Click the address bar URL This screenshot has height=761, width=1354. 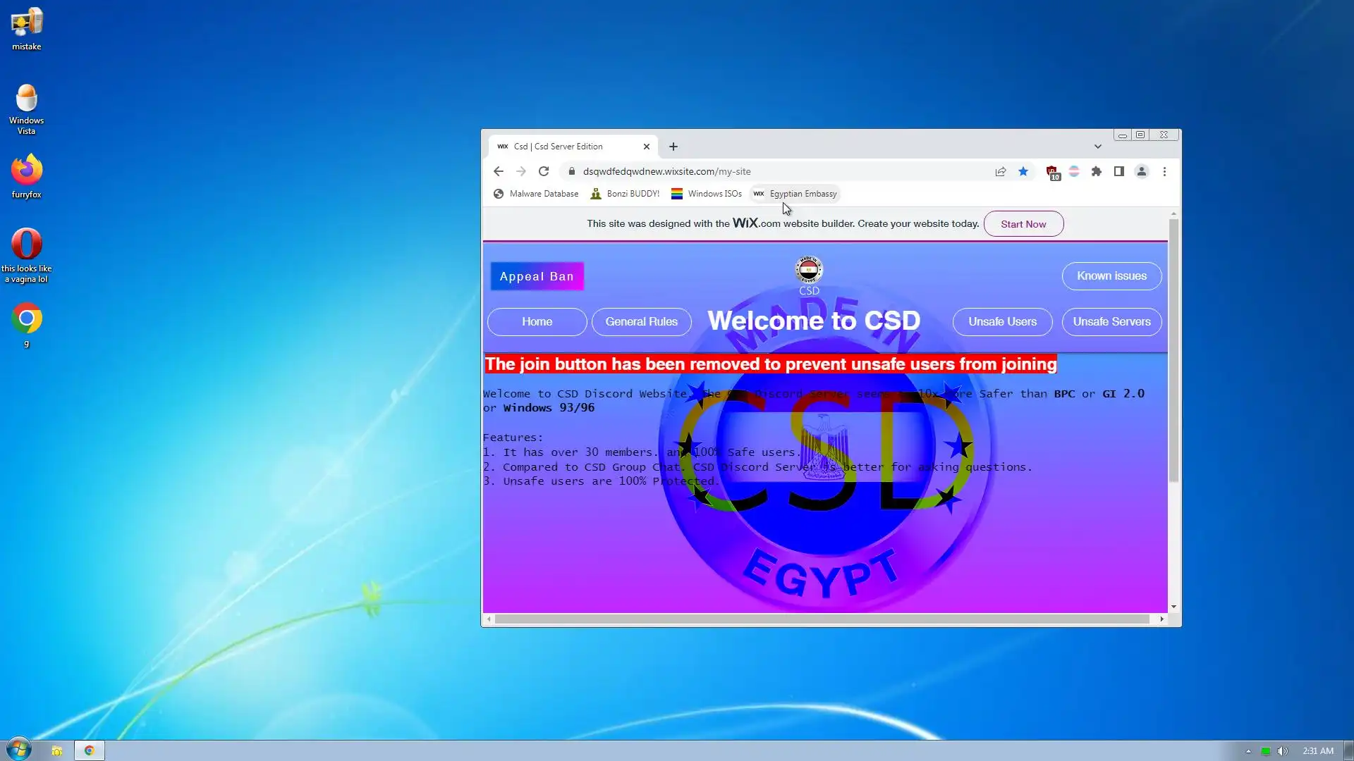(666, 171)
